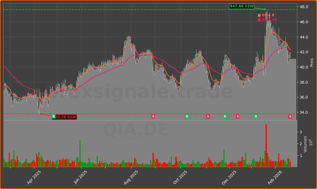Click the rightmost green B buy marker
317x189 pixels.
click(255, 116)
